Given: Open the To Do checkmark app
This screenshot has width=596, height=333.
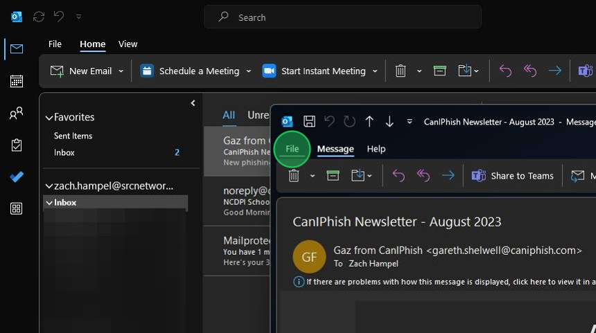Looking at the screenshot, I should coord(17,177).
